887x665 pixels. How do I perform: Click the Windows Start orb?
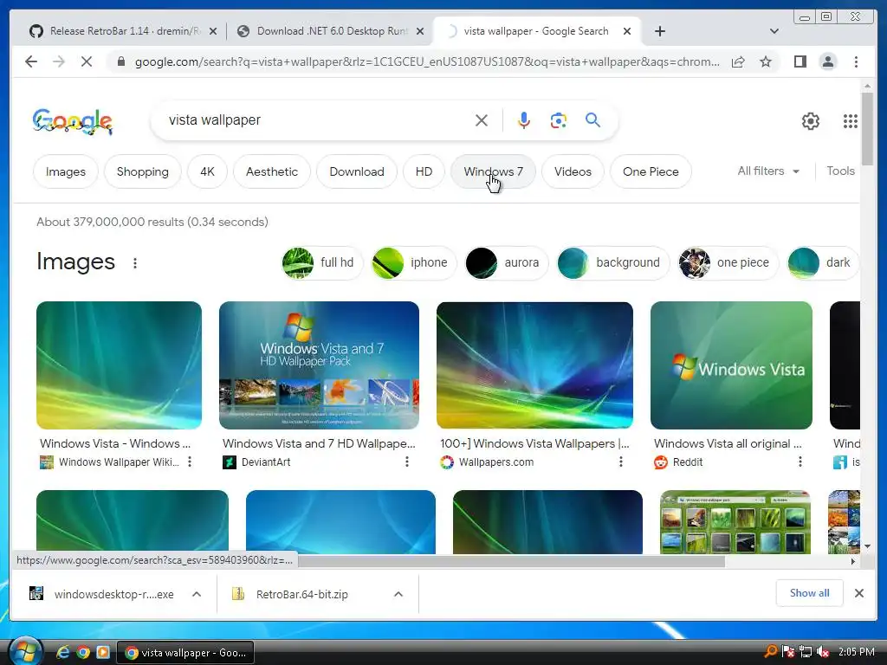pos(25,652)
